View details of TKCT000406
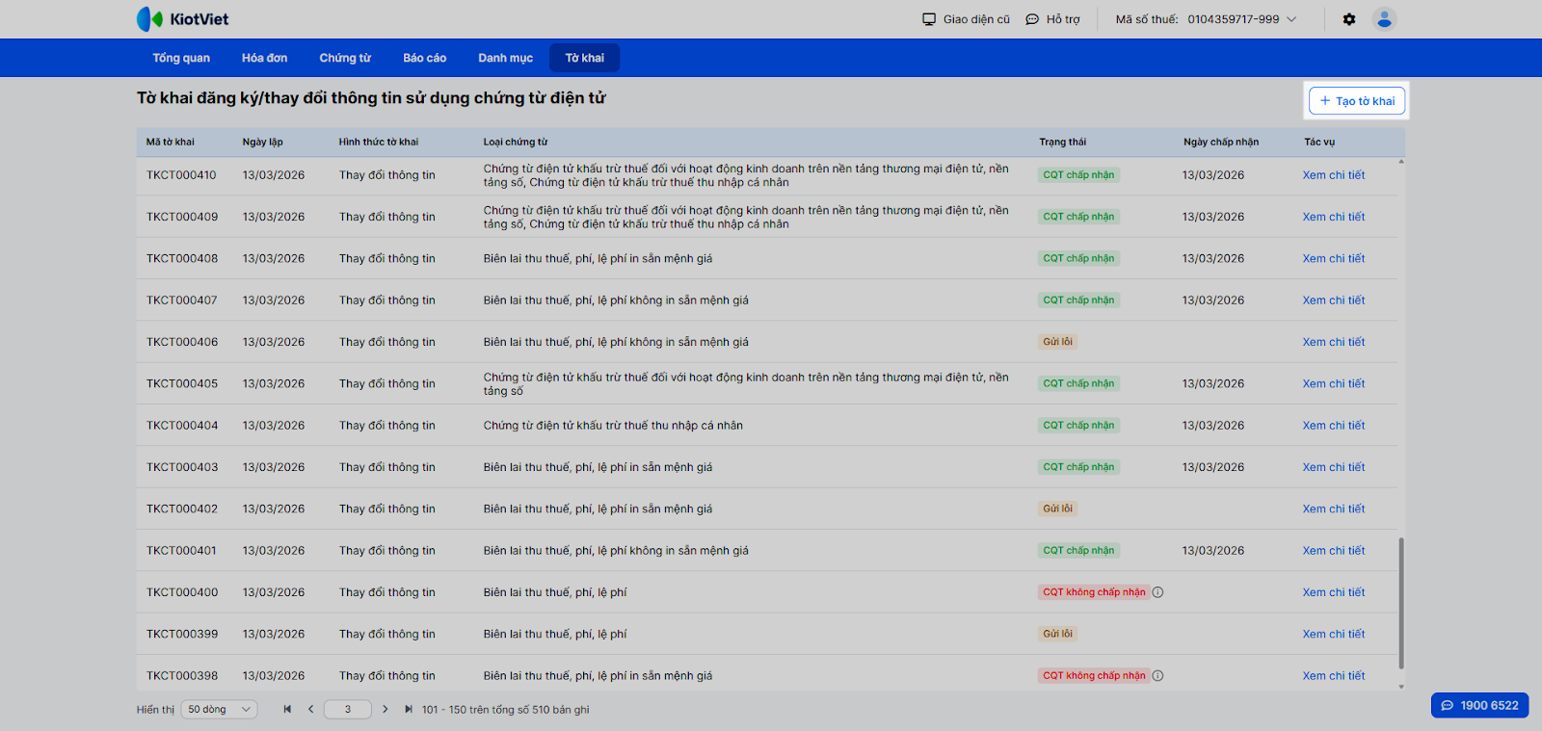 tap(1334, 342)
